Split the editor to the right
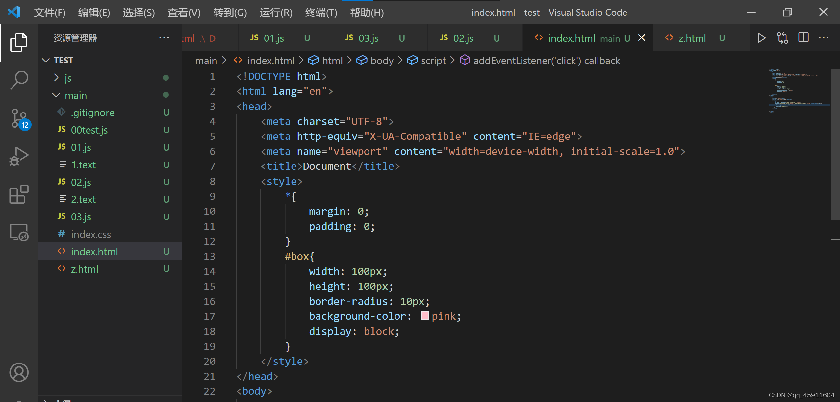The height and width of the screenshot is (402, 840). (x=803, y=38)
